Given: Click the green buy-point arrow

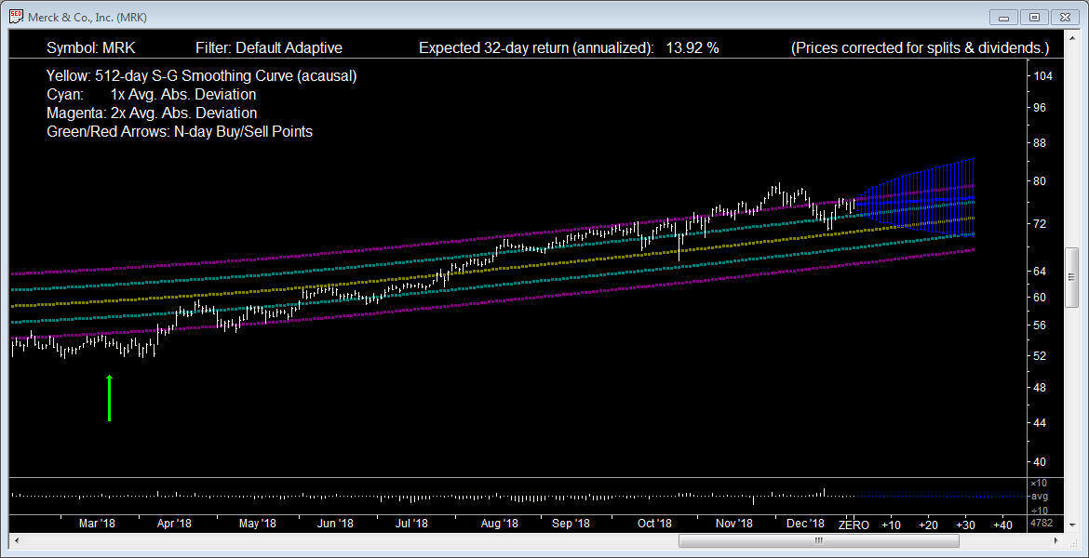Looking at the screenshot, I should pos(109,398).
